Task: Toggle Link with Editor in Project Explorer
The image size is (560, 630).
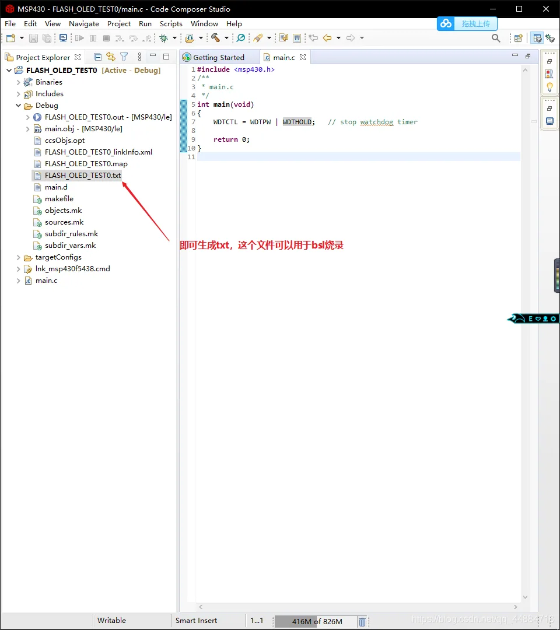Action: pyautogui.click(x=110, y=57)
